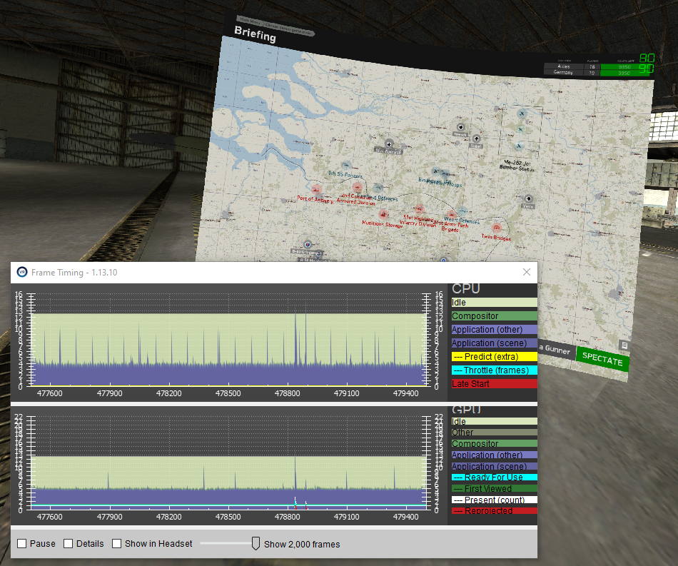Click the red Late Start legend swatch
This screenshot has height=566, width=678.
[x=494, y=384]
